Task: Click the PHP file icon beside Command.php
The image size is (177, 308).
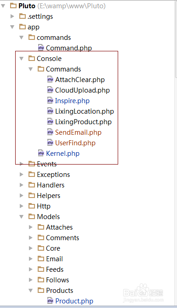Action: [x=41, y=48]
